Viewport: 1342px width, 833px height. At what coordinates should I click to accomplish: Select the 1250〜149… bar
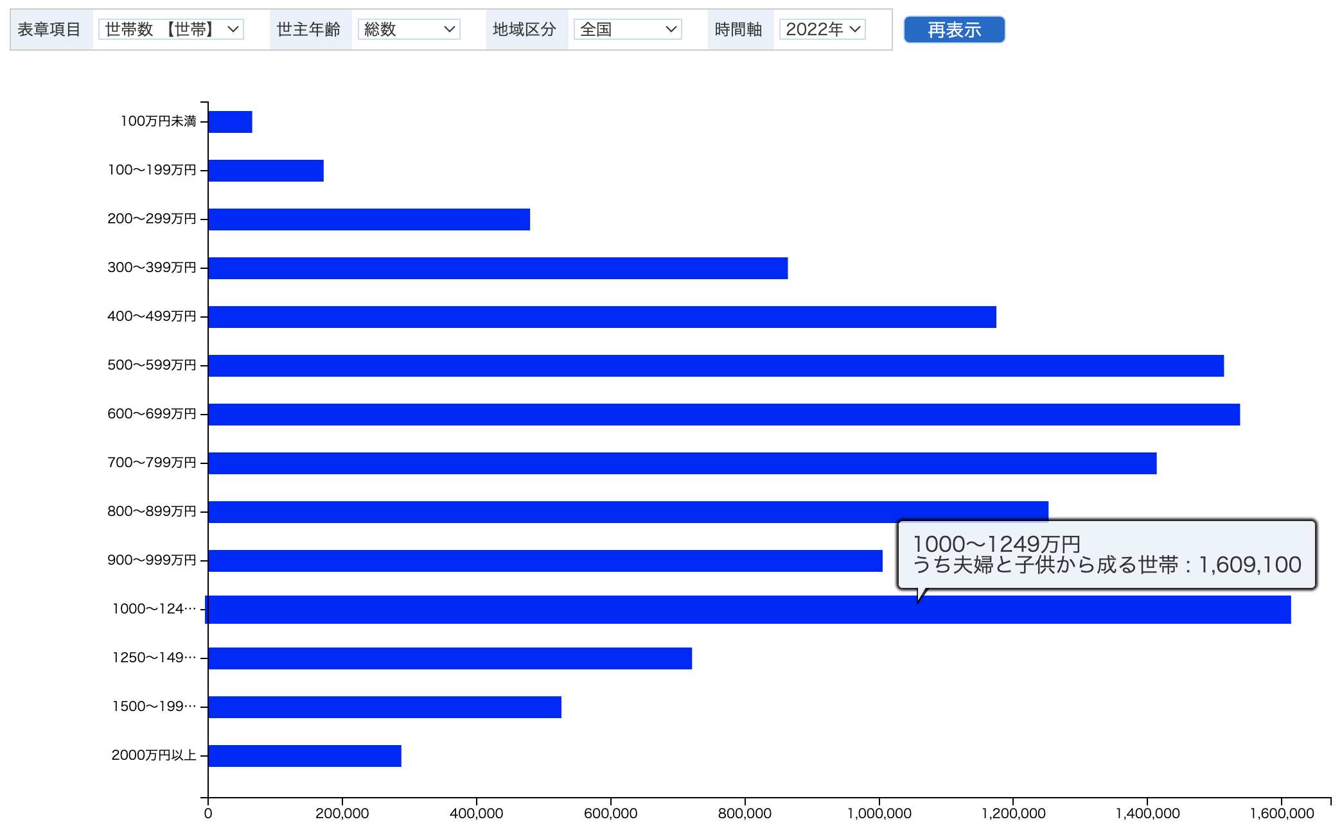450,658
